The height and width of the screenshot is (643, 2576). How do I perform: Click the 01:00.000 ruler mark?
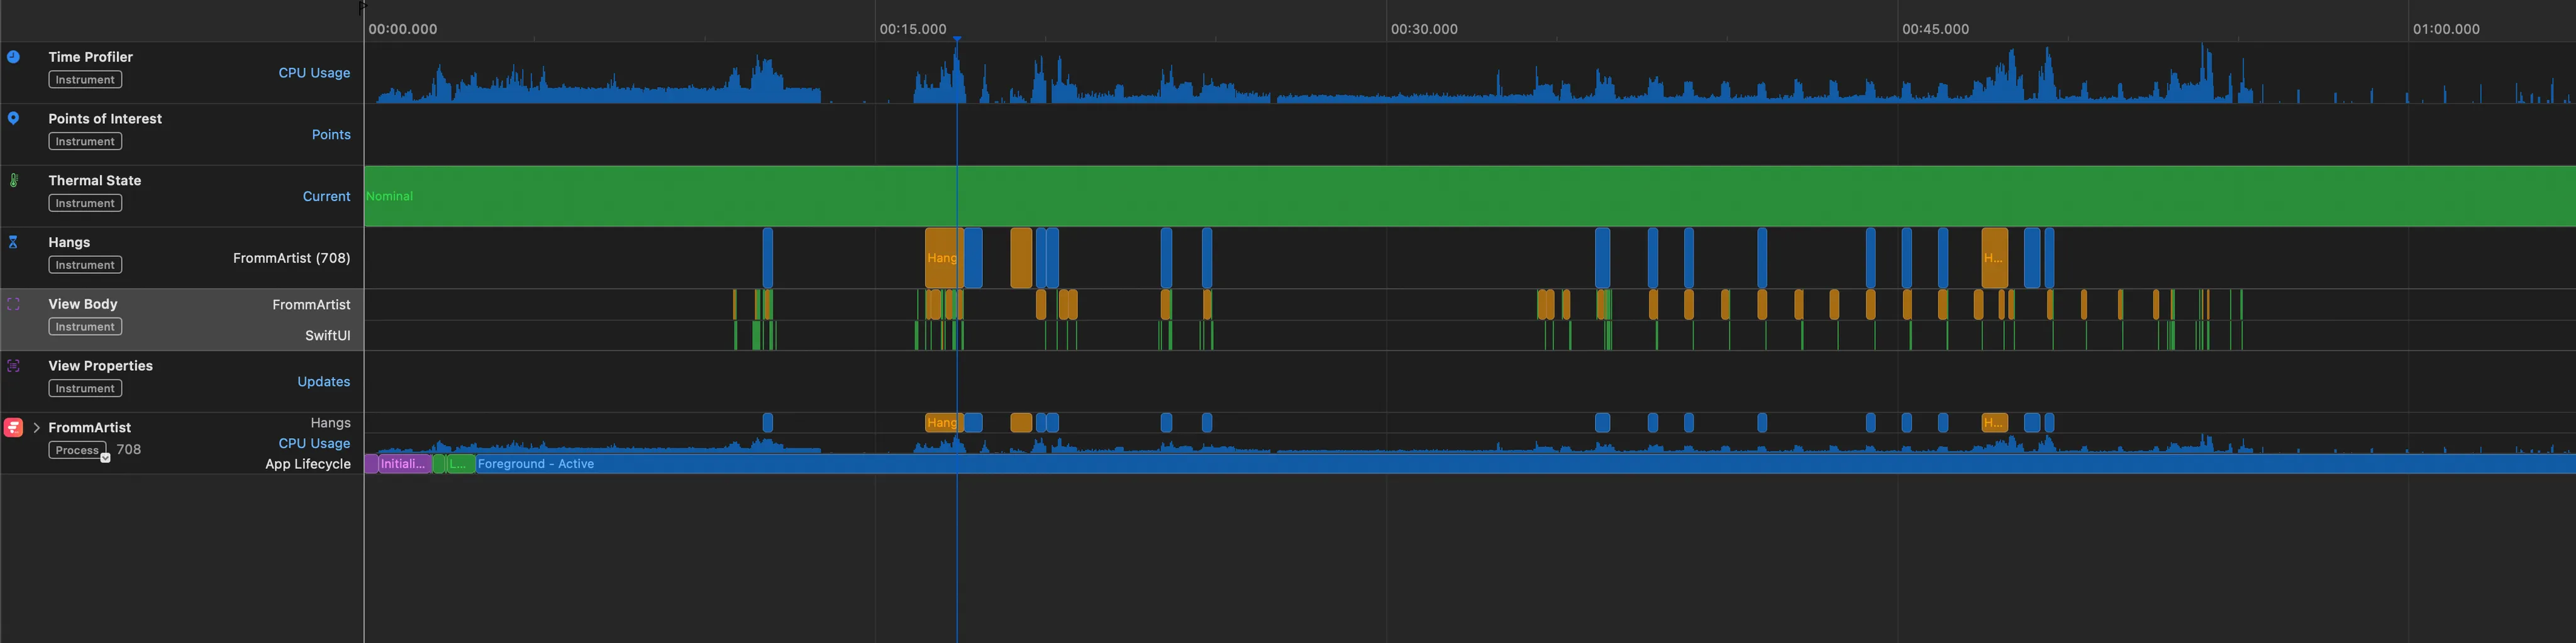coord(2446,29)
